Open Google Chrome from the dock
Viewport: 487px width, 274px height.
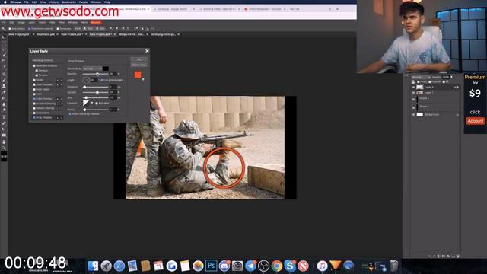(x=276, y=266)
